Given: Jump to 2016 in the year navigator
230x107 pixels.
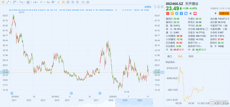Looking at the screenshot, I should (x=81, y=100).
